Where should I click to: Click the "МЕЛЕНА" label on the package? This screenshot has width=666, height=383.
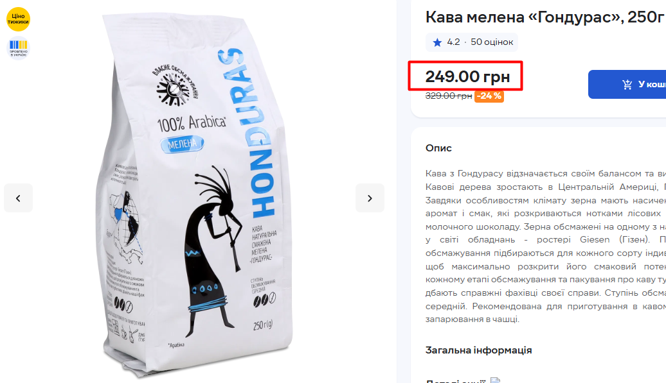182,144
